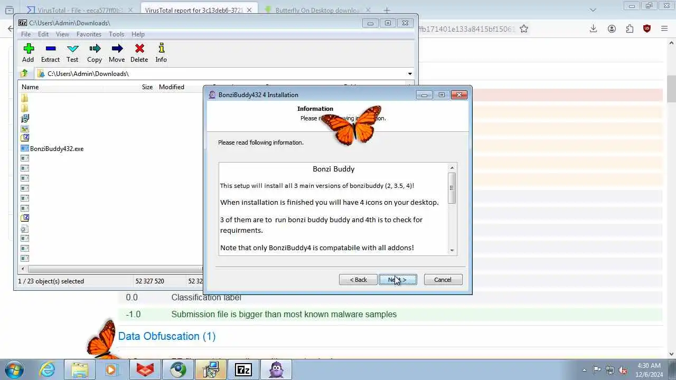Screen dimensions: 676x380
Task: Click the scroll down arrow in installer text
Action: (x=452, y=251)
